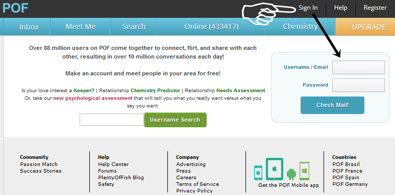395x195 pixels.
Task: Go to POF Brasil
Action: pyautogui.click(x=346, y=164)
